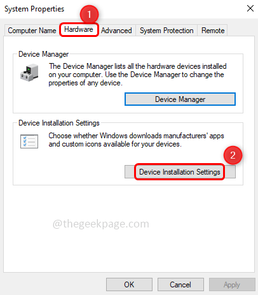Click the red circle numbered 1
Screen dimensions: 258x295
pos(89,14)
